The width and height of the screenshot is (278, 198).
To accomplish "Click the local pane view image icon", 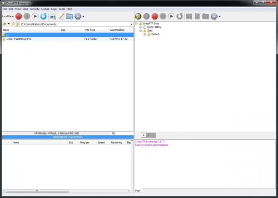I will click(53, 16).
